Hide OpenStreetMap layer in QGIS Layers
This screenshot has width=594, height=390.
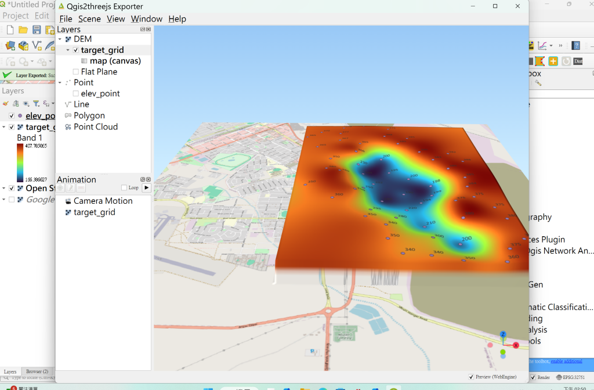pyautogui.click(x=12, y=189)
